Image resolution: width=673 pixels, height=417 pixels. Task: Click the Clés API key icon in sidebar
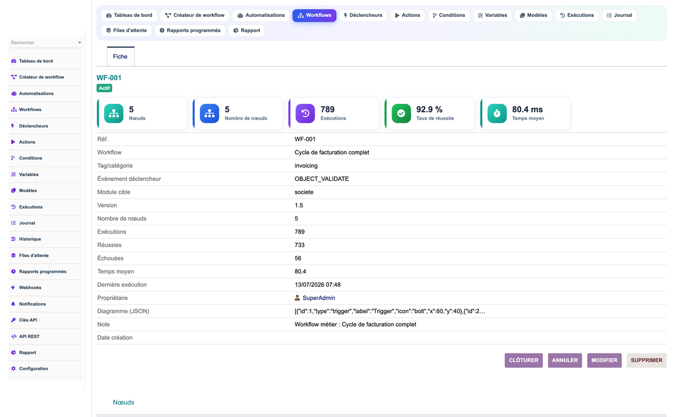(13, 320)
